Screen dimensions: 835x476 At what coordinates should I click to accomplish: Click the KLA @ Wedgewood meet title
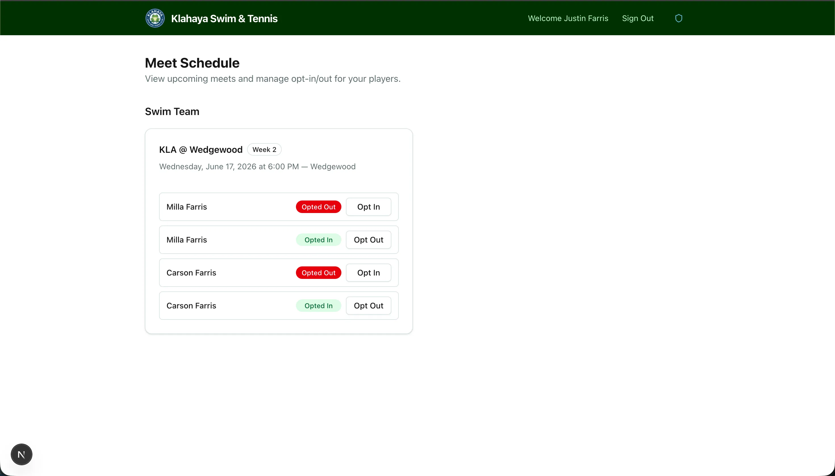tap(201, 149)
